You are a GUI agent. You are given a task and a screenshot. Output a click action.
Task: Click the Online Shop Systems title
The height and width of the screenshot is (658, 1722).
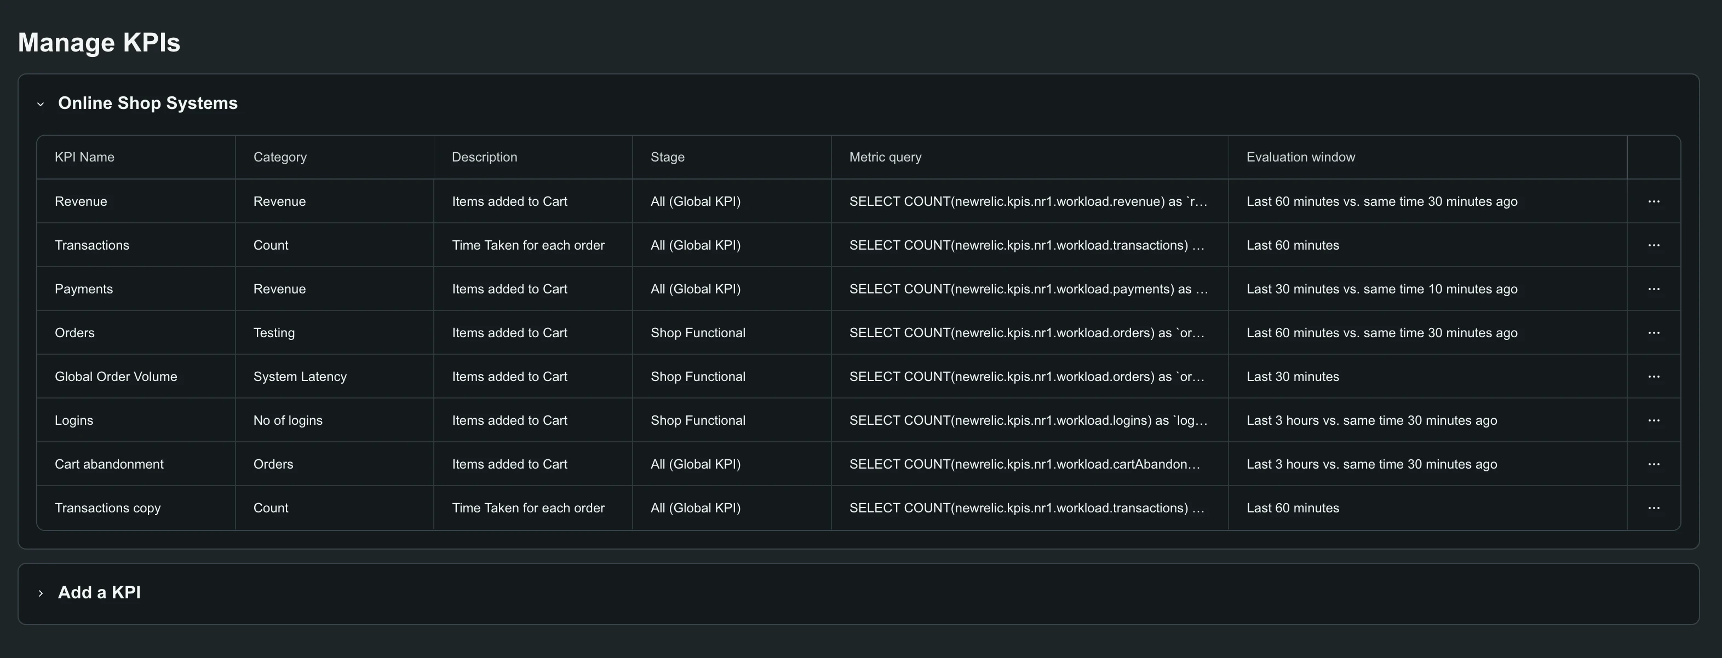[148, 103]
